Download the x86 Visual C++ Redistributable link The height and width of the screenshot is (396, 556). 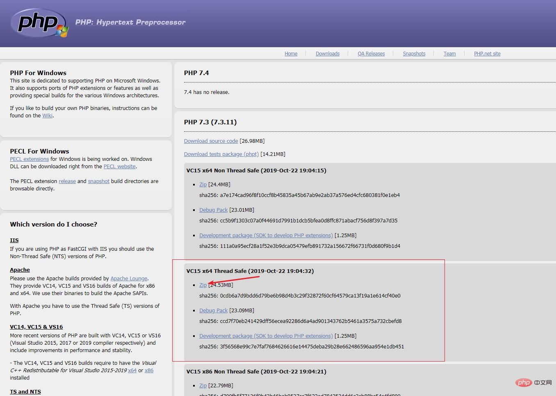point(149,371)
